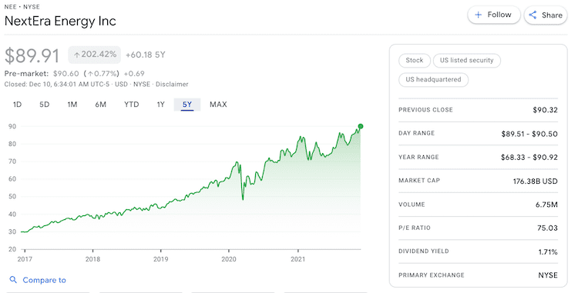Switch to the MAX chart range
The height and width of the screenshot is (293, 578).
[218, 105]
